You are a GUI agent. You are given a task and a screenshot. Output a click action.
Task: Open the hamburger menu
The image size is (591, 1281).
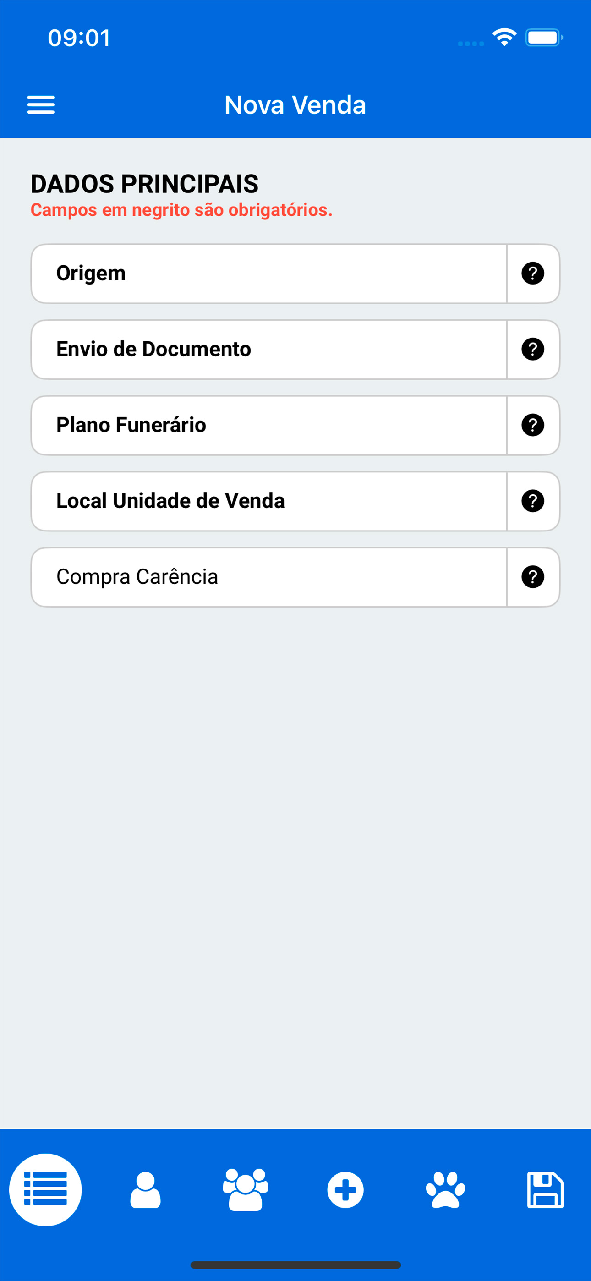coord(41,105)
